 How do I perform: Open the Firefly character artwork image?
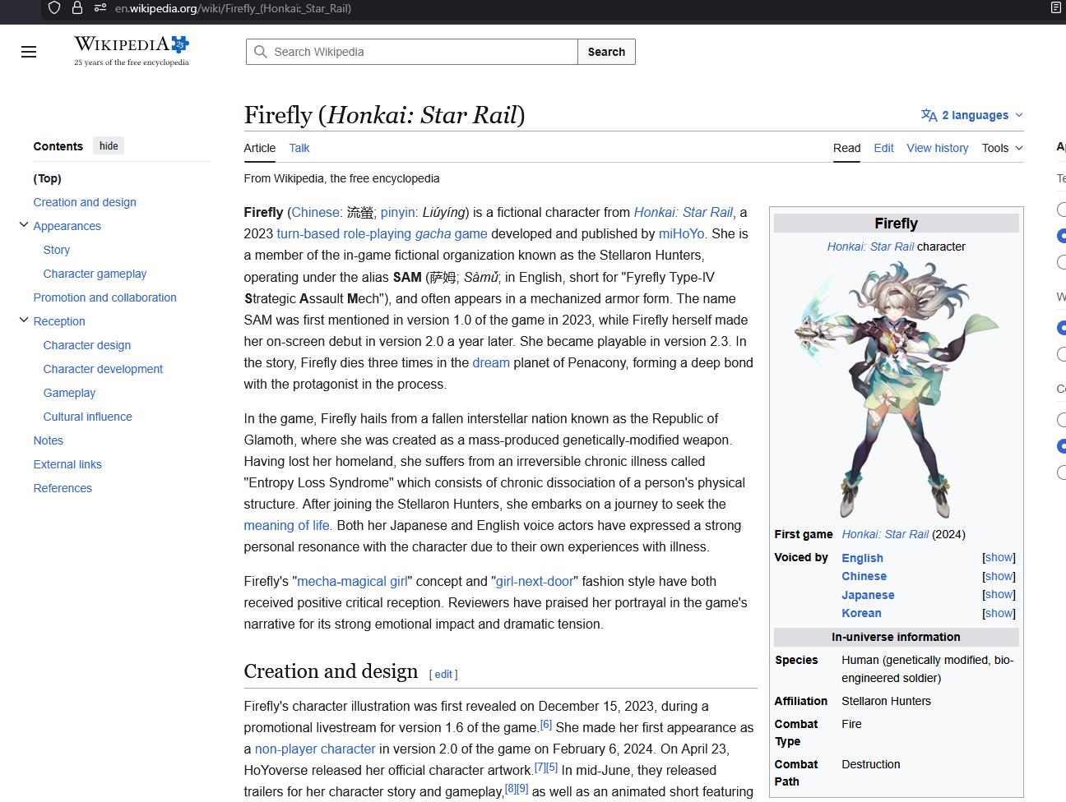coord(897,390)
